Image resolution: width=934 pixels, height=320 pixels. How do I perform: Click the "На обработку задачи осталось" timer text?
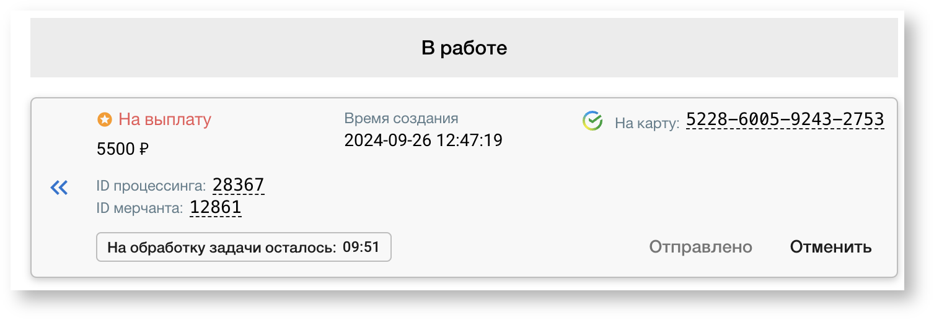pos(221,248)
